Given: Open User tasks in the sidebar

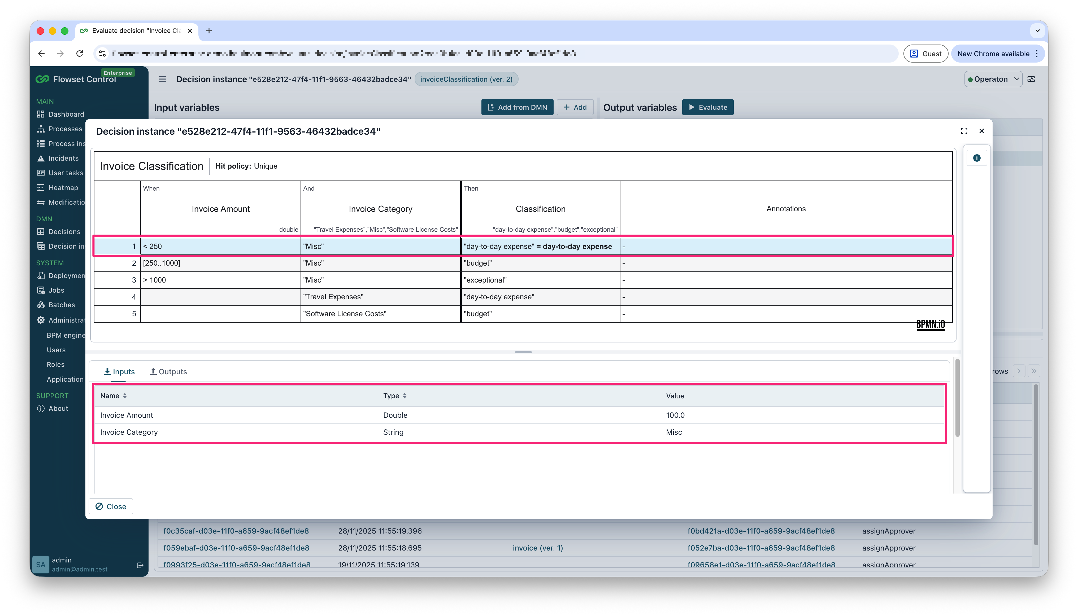Looking at the screenshot, I should pyautogui.click(x=60, y=173).
